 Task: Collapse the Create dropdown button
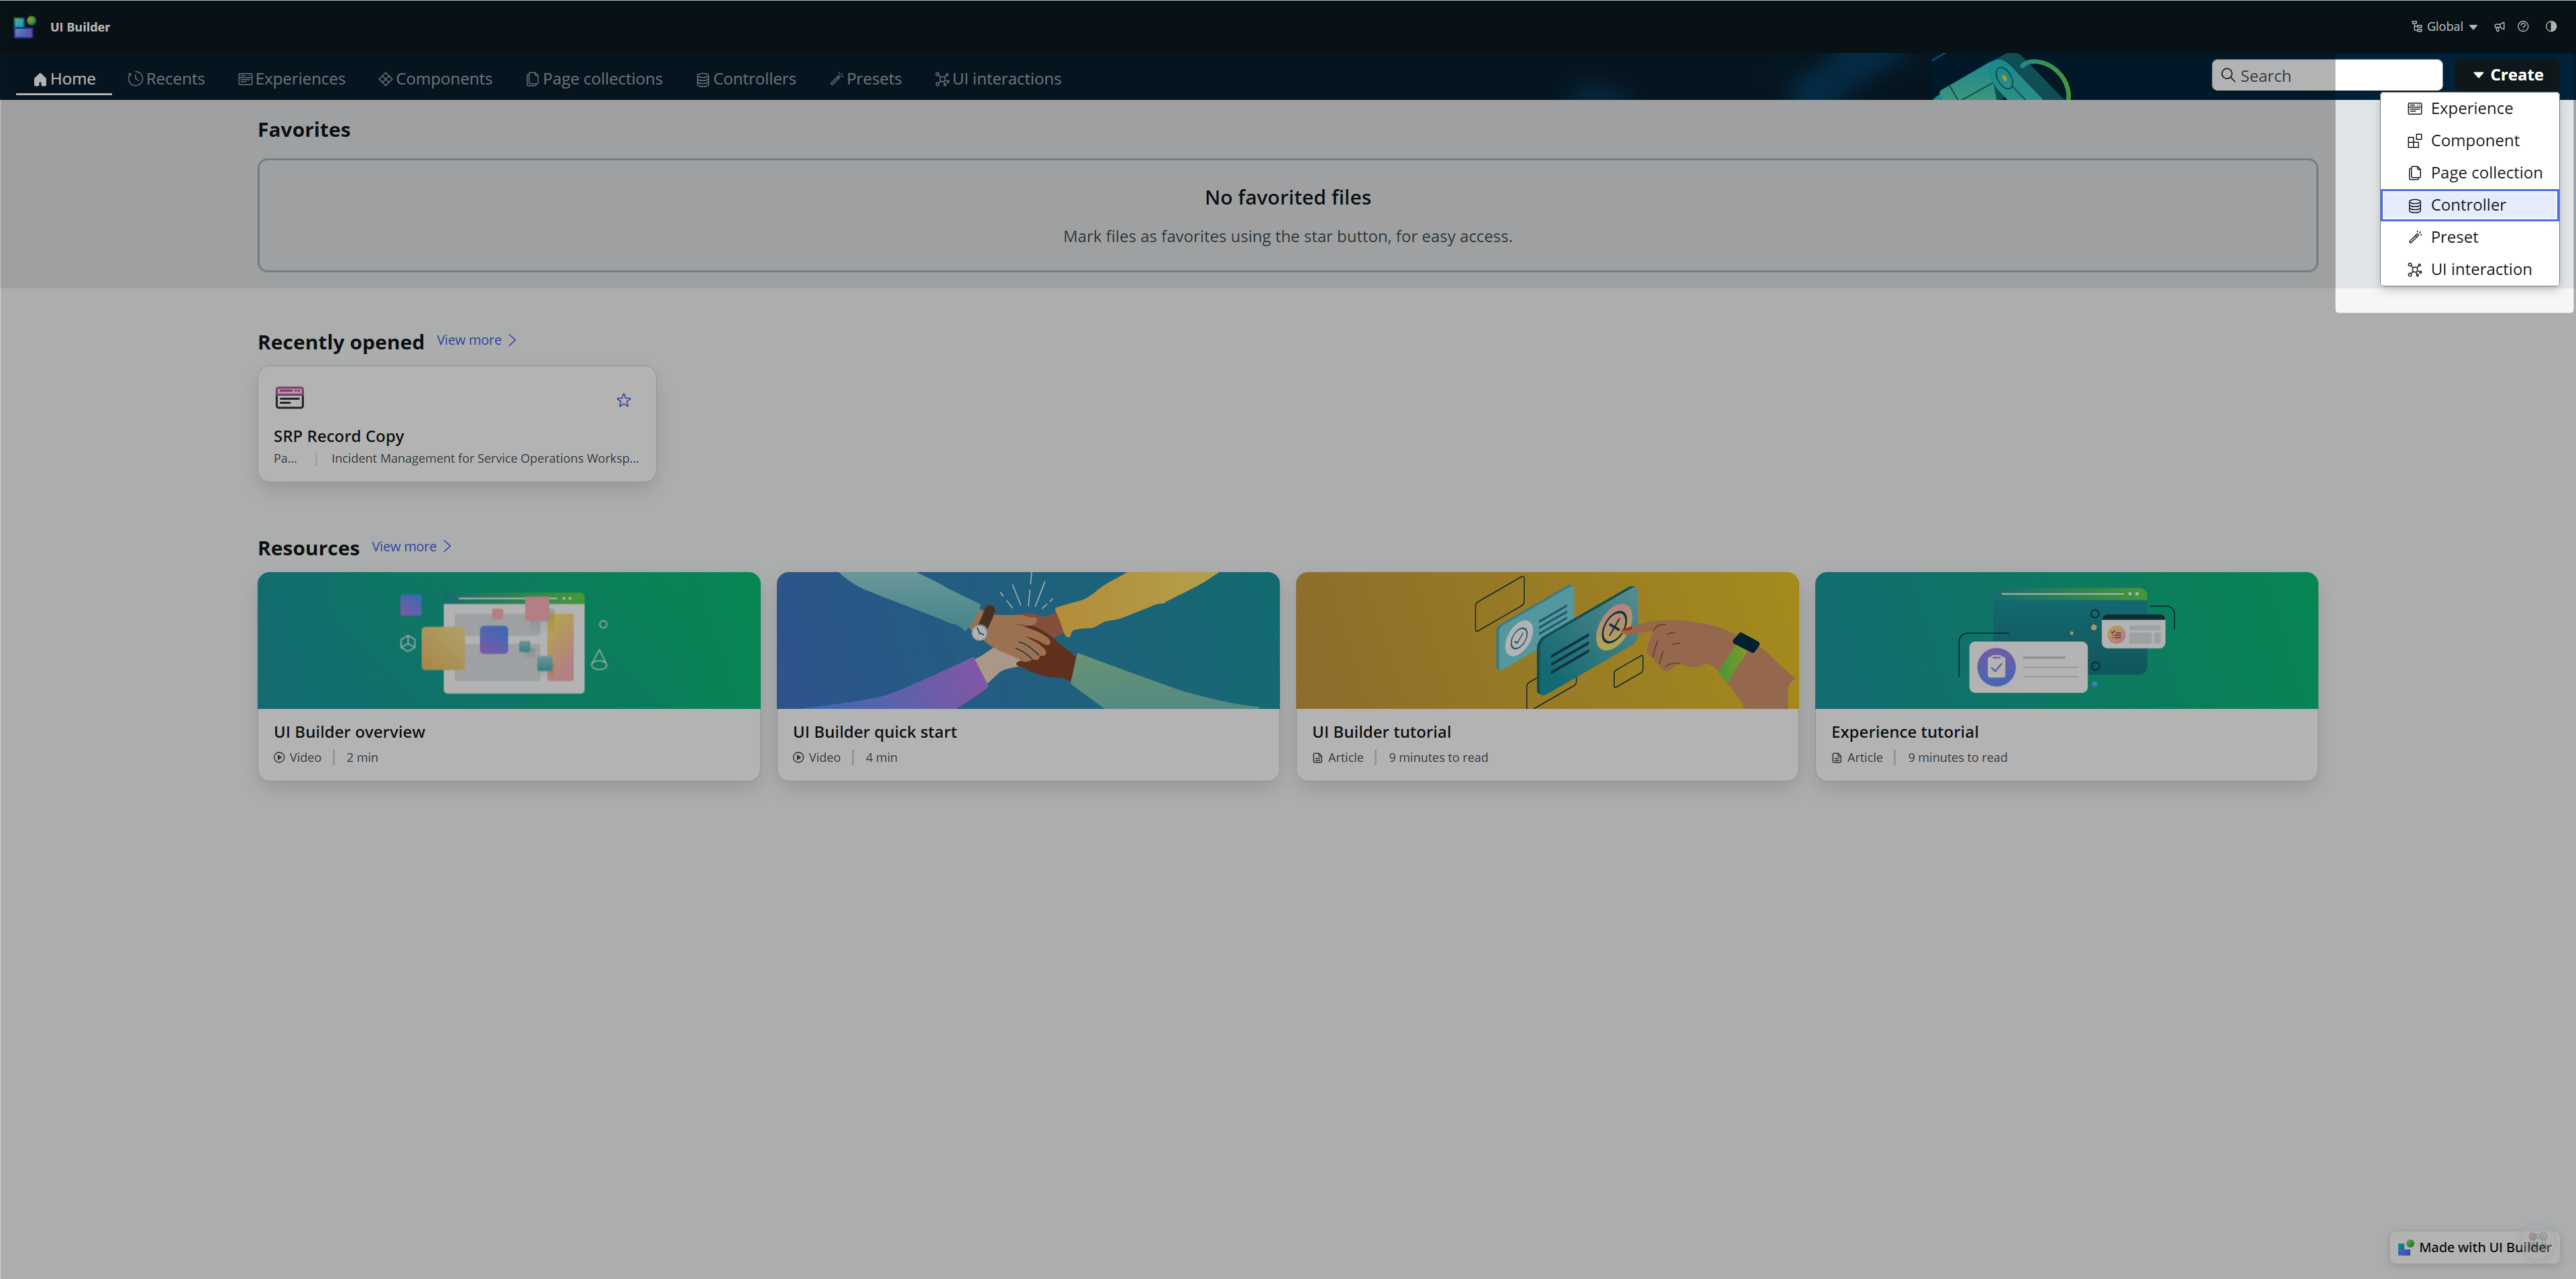point(2507,75)
